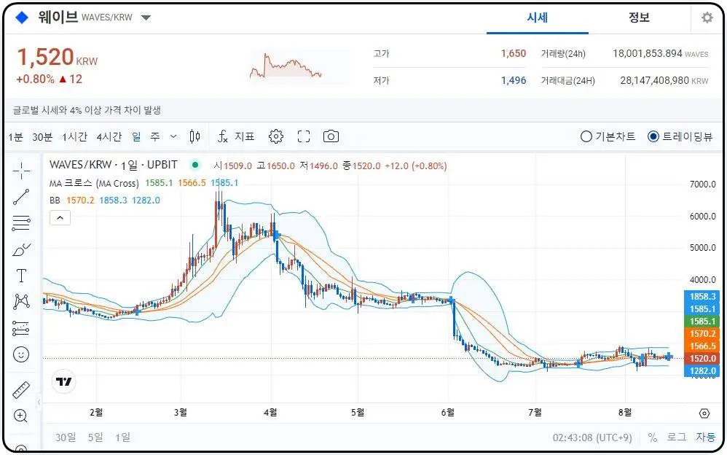Toggle percent scale mode
The image size is (727, 455).
pos(653,437)
